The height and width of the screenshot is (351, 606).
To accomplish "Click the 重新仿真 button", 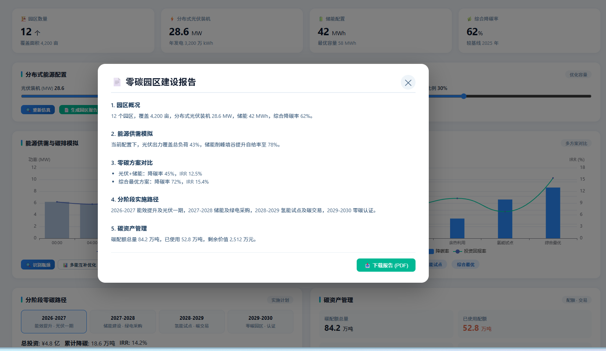I will (x=38, y=110).
